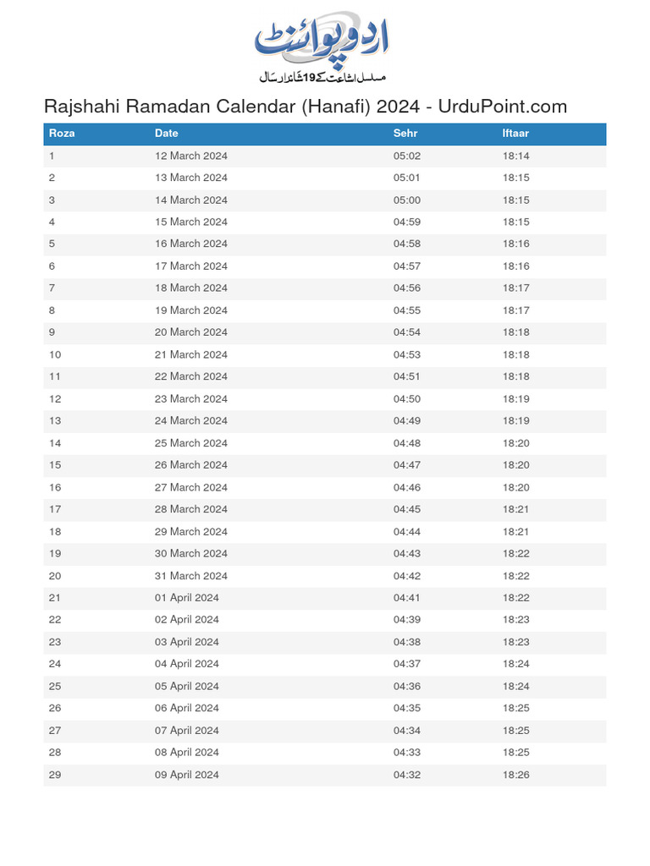Click the 27 March 2024 date cell

click(x=191, y=487)
